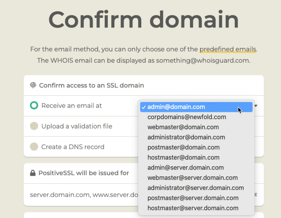Select the Receive an email at radio button
Image resolution: width=281 pixels, height=218 pixels.
[34, 105]
